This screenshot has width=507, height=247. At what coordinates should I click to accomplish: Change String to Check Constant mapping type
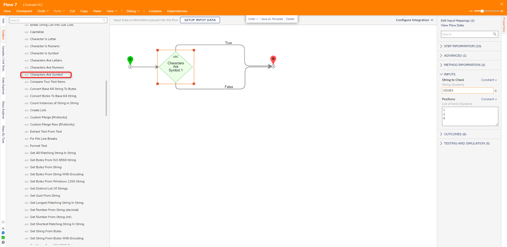coord(489,80)
